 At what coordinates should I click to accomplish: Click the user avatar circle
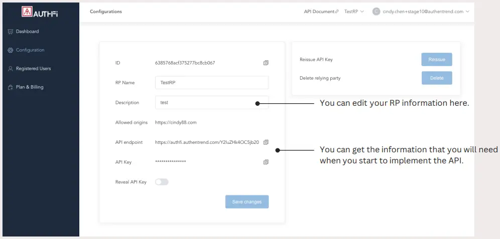pyautogui.click(x=377, y=12)
